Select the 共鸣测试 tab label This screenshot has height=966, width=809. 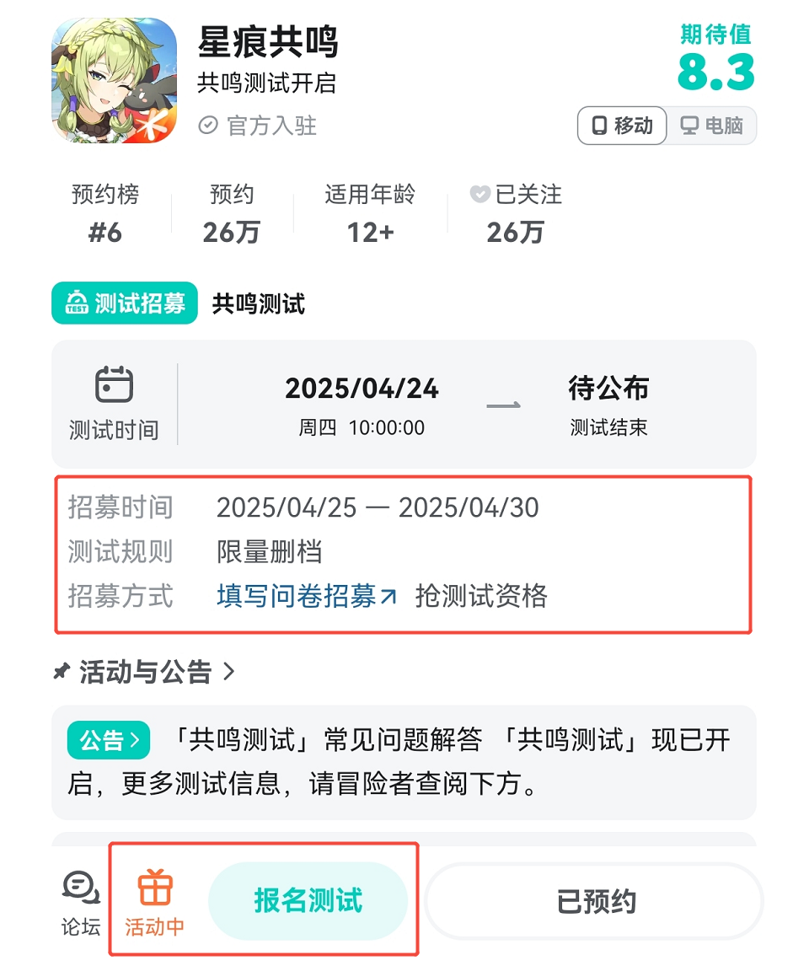[259, 303]
